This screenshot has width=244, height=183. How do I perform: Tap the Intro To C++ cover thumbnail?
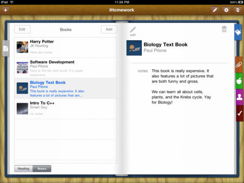coord(22,109)
